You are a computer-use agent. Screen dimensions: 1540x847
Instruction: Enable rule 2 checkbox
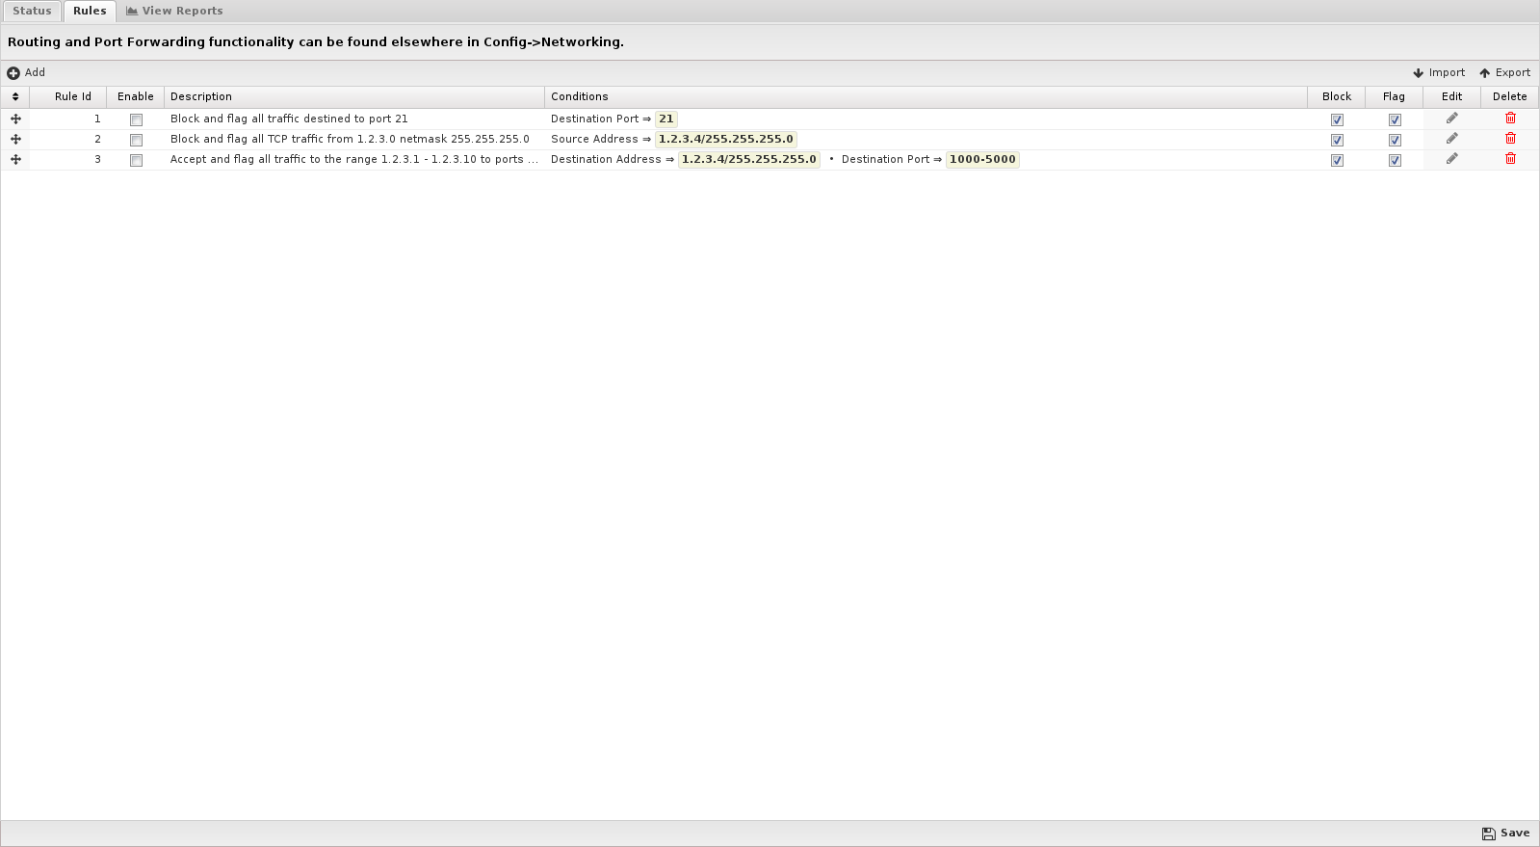(136, 140)
